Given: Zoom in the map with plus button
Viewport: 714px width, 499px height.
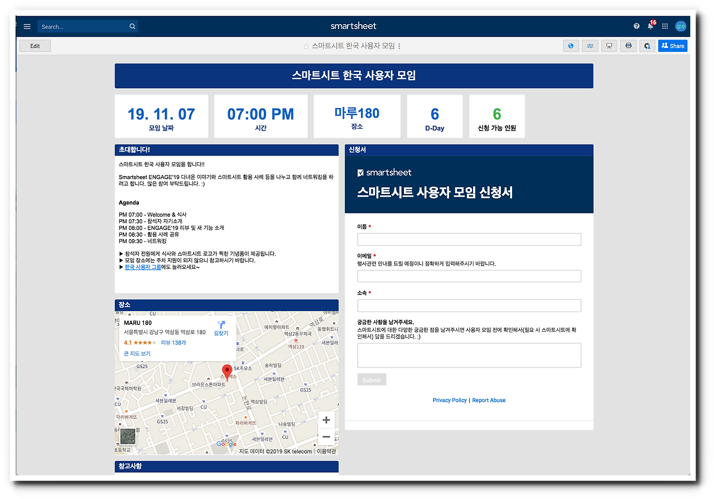Looking at the screenshot, I should (326, 420).
